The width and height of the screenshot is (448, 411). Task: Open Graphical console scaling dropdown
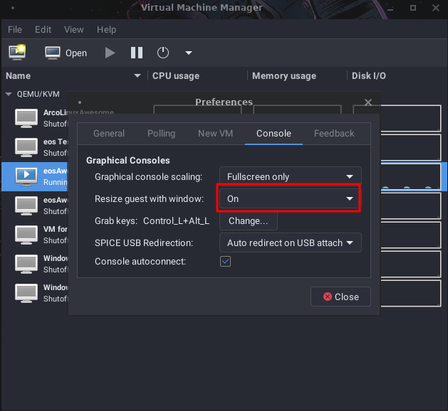click(x=290, y=176)
